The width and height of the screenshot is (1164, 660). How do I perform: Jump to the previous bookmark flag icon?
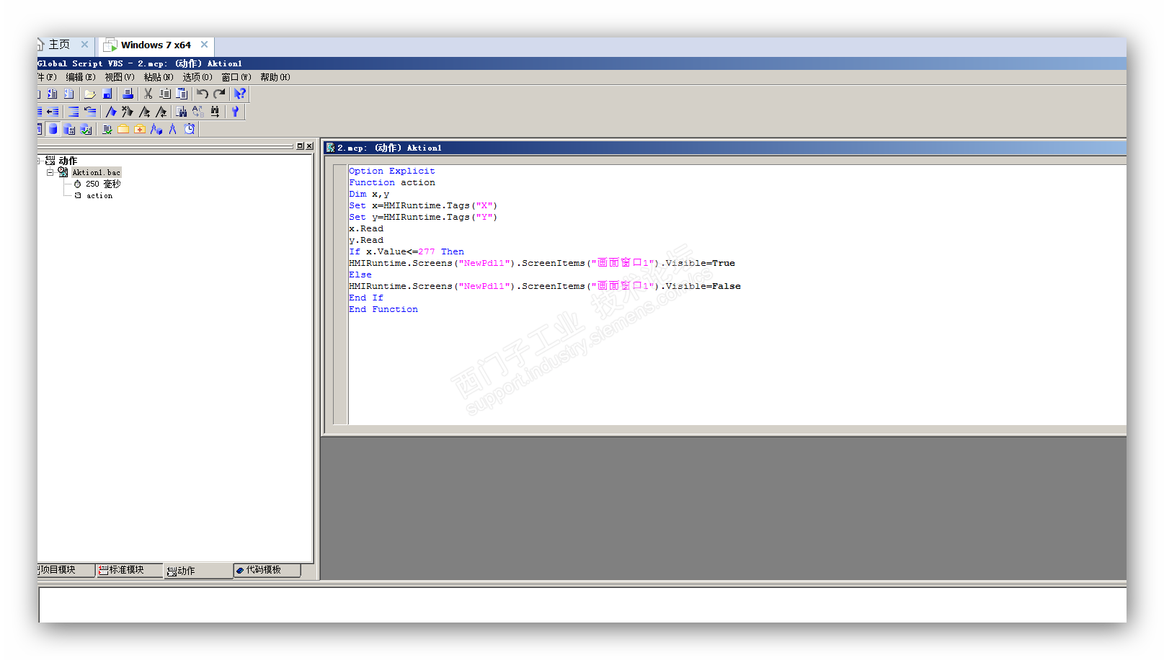pos(161,112)
